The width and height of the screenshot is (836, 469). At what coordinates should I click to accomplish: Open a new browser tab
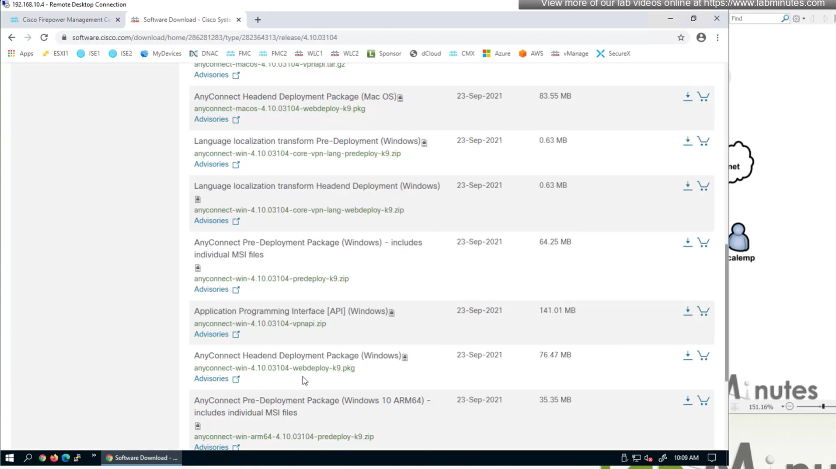coord(258,20)
